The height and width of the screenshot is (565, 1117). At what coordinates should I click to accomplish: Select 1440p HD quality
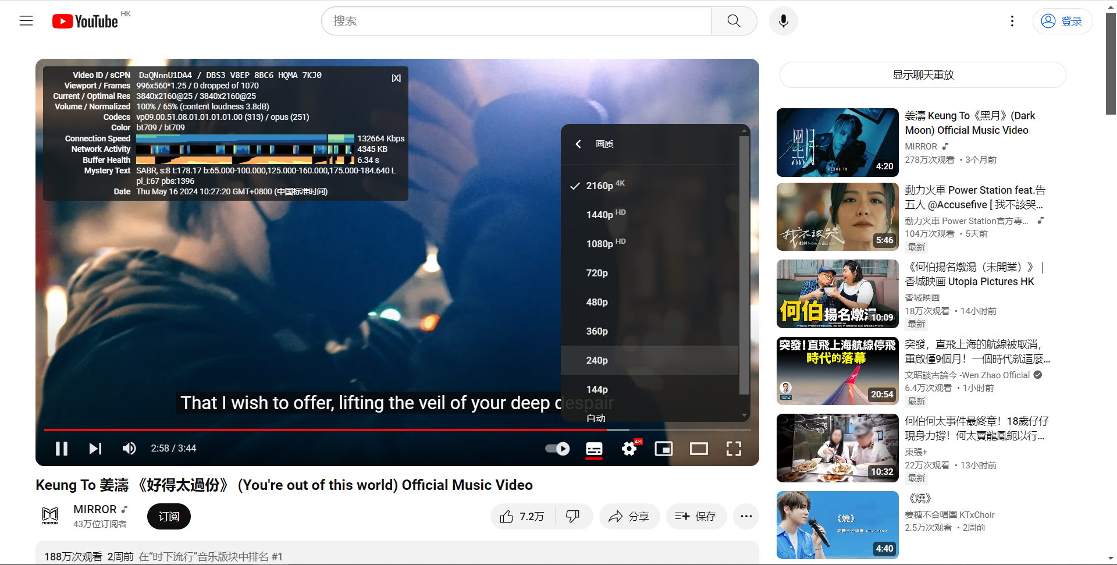click(x=649, y=215)
